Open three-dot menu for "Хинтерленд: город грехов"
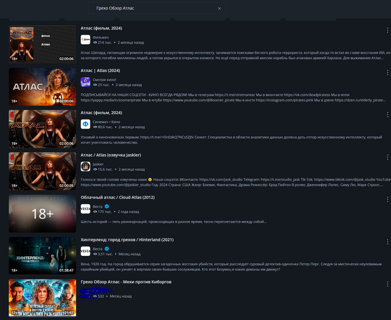The width and height of the screenshot is (391, 320). pyautogui.click(x=387, y=242)
